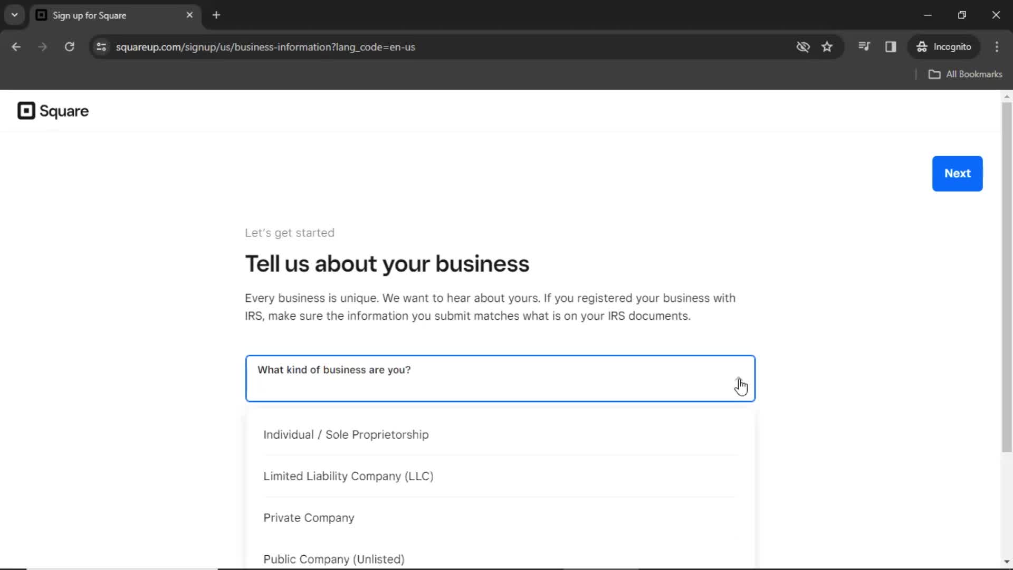The height and width of the screenshot is (570, 1013).
Task: Open the site information icon in address bar
Action: pos(101,47)
